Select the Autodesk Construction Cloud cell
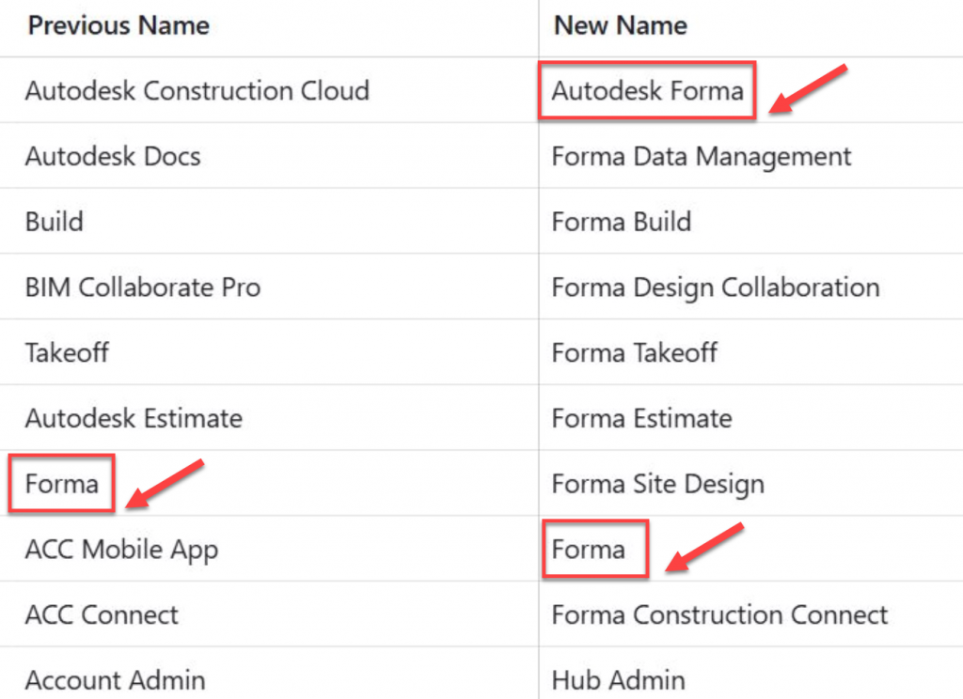This screenshot has width=963, height=699. pos(197,91)
